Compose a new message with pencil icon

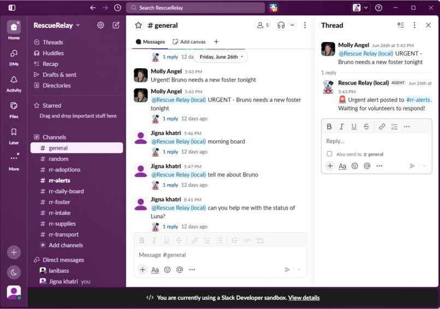[x=116, y=25]
